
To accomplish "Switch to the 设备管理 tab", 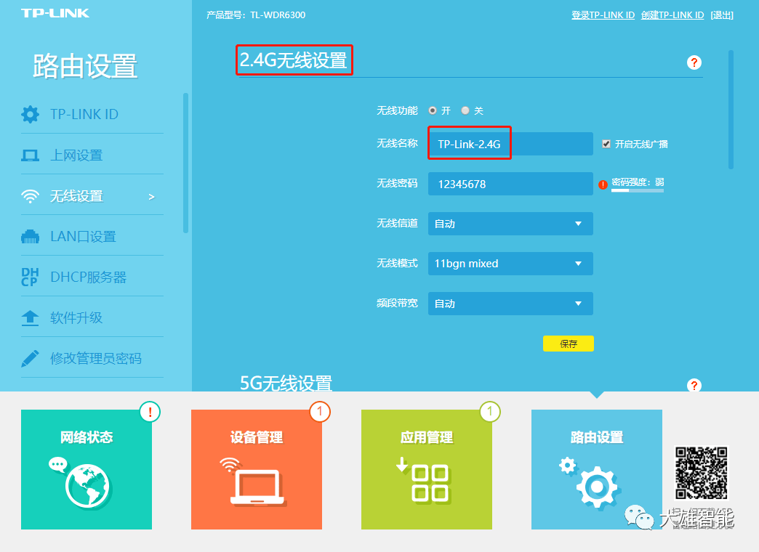I will point(256,469).
